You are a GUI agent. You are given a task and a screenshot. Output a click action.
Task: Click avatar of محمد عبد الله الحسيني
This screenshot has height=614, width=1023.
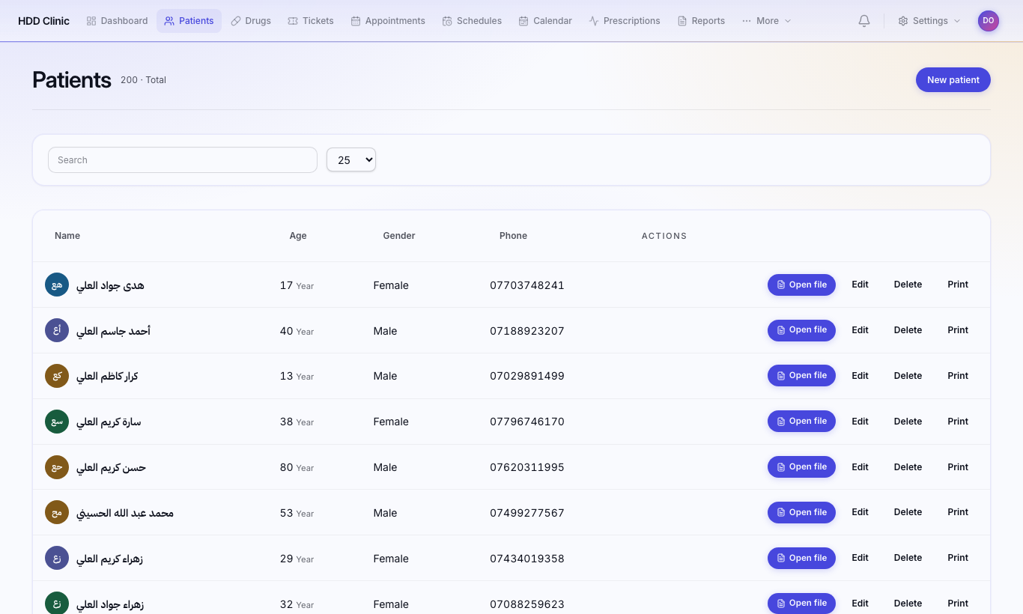(57, 513)
